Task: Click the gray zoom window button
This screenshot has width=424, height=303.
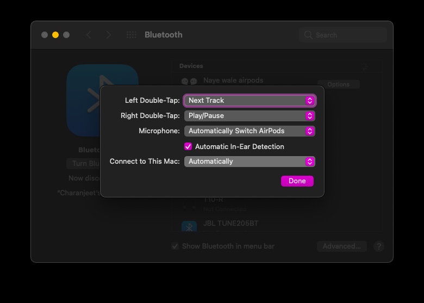Action: [66, 35]
